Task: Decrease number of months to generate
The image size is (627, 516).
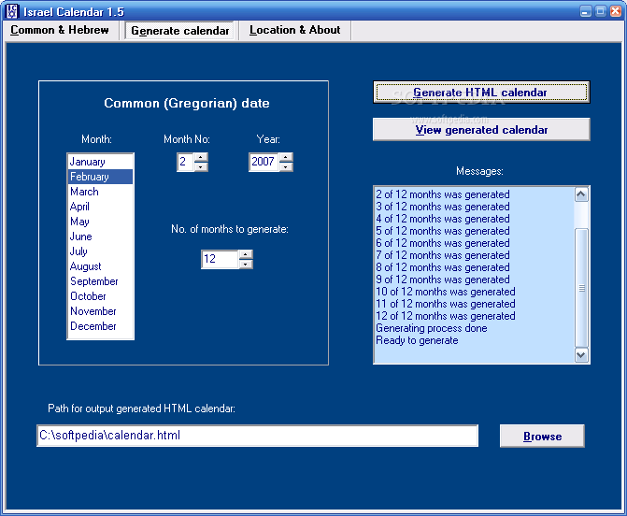Action: (246, 264)
